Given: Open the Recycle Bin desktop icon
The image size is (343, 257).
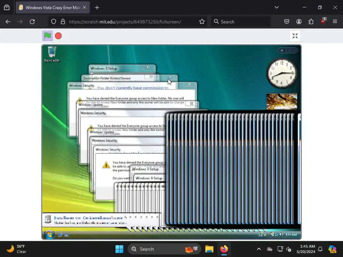Looking at the screenshot, I should click(x=52, y=54).
